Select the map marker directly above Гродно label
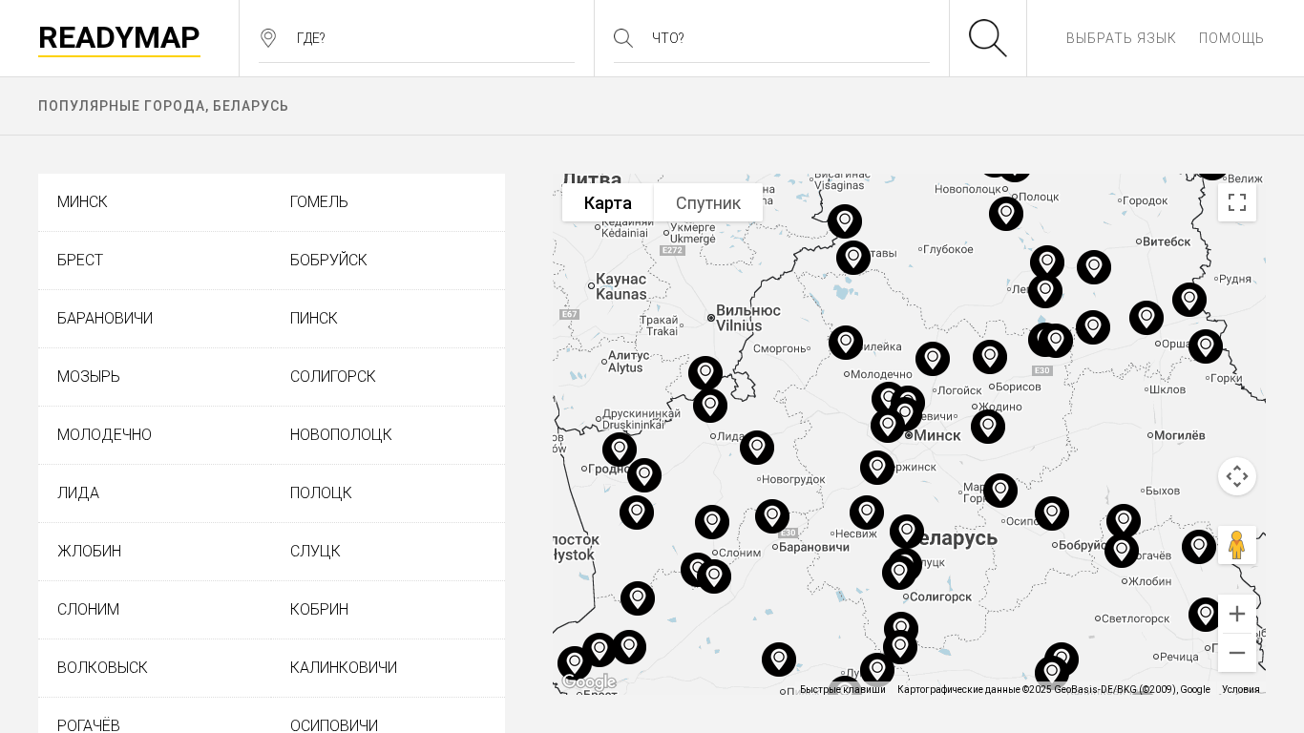This screenshot has height=733, width=1304. pyautogui.click(x=620, y=450)
